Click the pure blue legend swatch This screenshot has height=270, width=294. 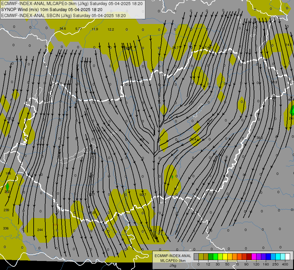pyautogui.click(x=268, y=256)
